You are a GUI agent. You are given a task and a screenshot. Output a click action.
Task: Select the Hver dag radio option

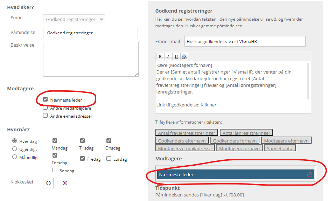14,140
